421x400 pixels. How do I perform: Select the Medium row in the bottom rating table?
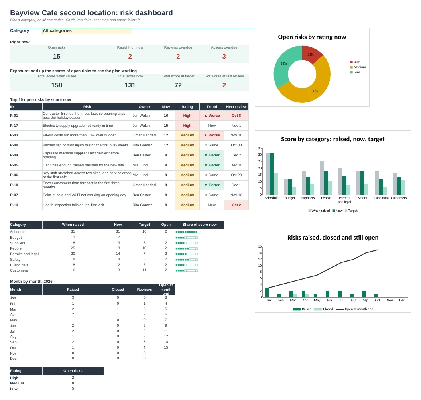[x=57, y=384]
